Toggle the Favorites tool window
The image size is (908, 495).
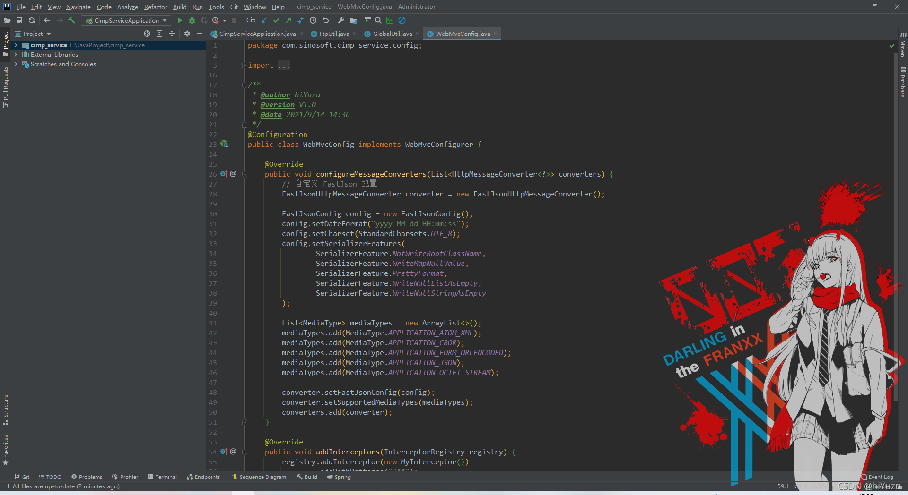point(5,450)
